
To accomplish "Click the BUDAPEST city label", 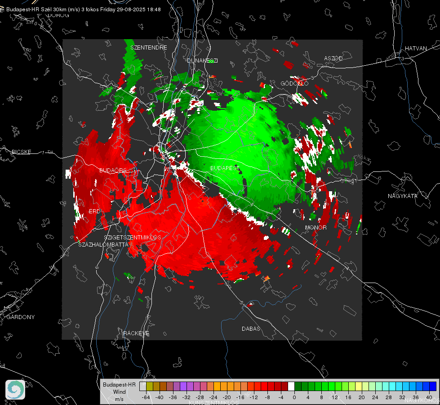I will pos(225,168).
